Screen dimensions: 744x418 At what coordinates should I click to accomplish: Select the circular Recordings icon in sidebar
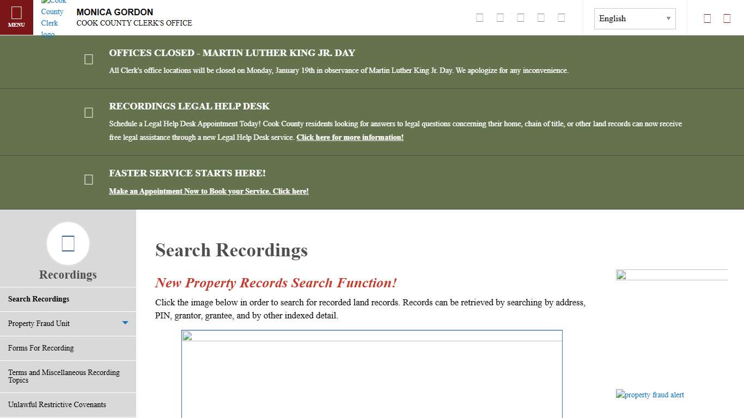68,243
